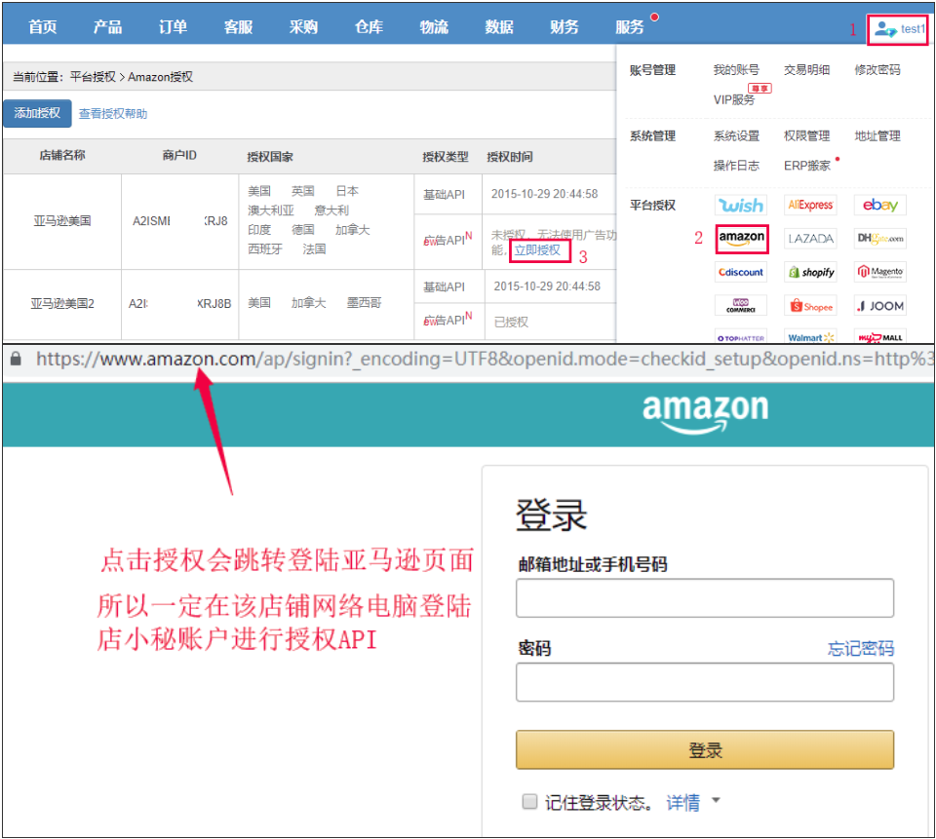
Task: Open 权限管理 in system management
Action: (x=806, y=136)
